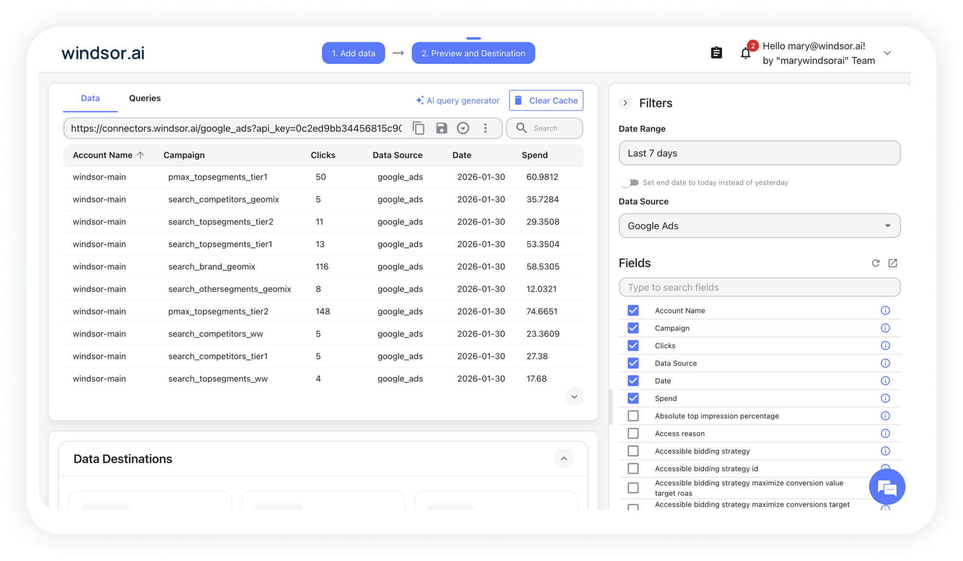Click the save query disk icon
Image resolution: width=963 pixels, height=561 pixels.
click(441, 128)
